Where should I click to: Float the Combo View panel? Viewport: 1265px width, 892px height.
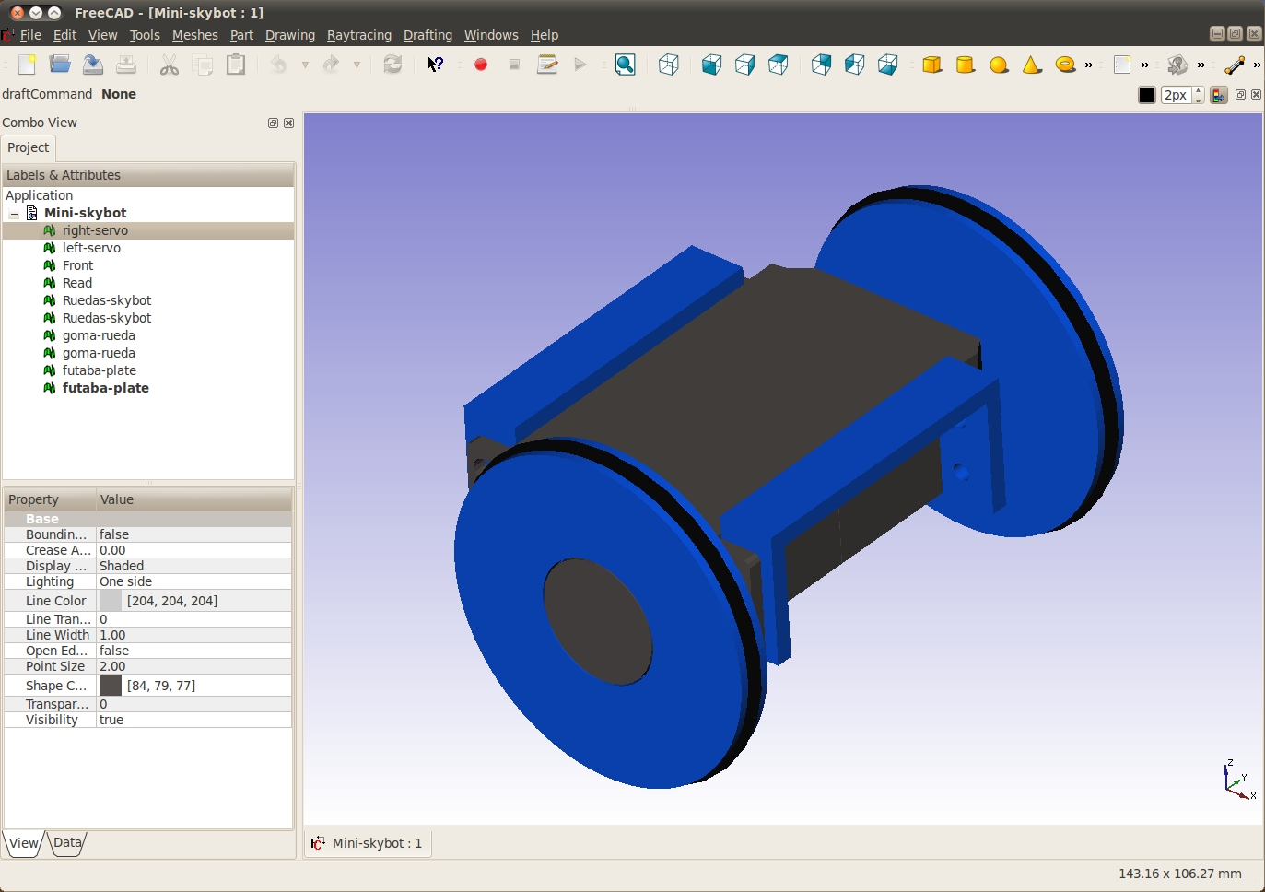[273, 123]
